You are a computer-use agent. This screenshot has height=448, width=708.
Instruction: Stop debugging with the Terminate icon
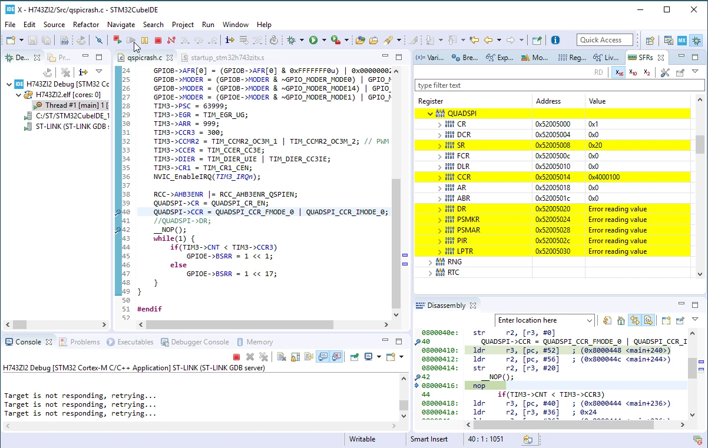click(x=158, y=40)
